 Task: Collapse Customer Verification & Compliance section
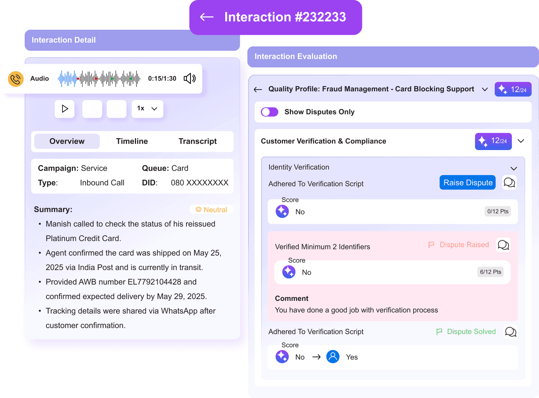click(x=521, y=141)
